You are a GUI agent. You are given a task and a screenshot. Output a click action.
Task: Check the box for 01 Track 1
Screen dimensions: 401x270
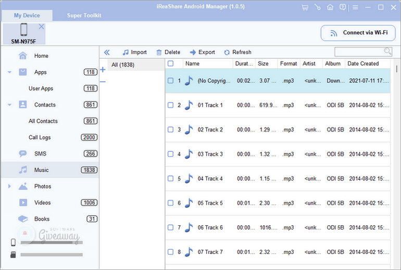click(170, 105)
